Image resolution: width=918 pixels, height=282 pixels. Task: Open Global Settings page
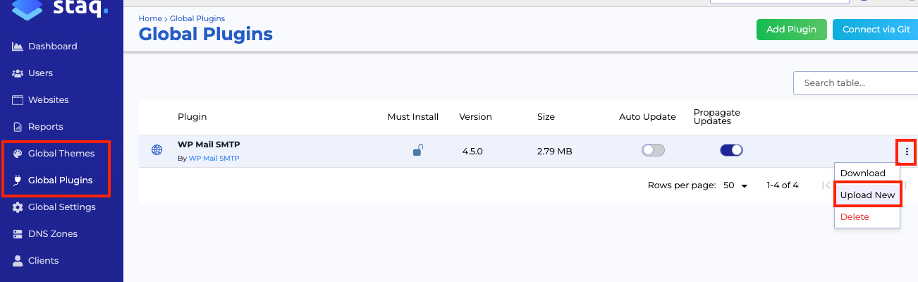[x=62, y=207]
